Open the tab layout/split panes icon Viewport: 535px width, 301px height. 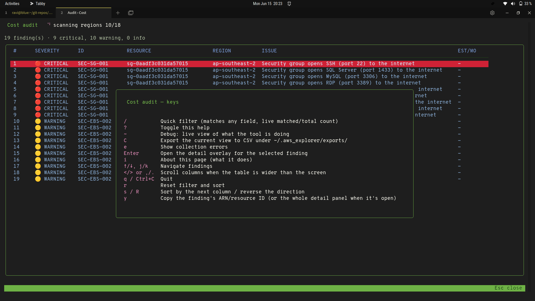click(x=131, y=13)
